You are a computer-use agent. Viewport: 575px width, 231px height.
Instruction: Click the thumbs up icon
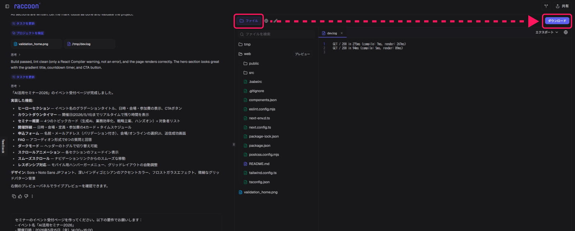(20, 196)
